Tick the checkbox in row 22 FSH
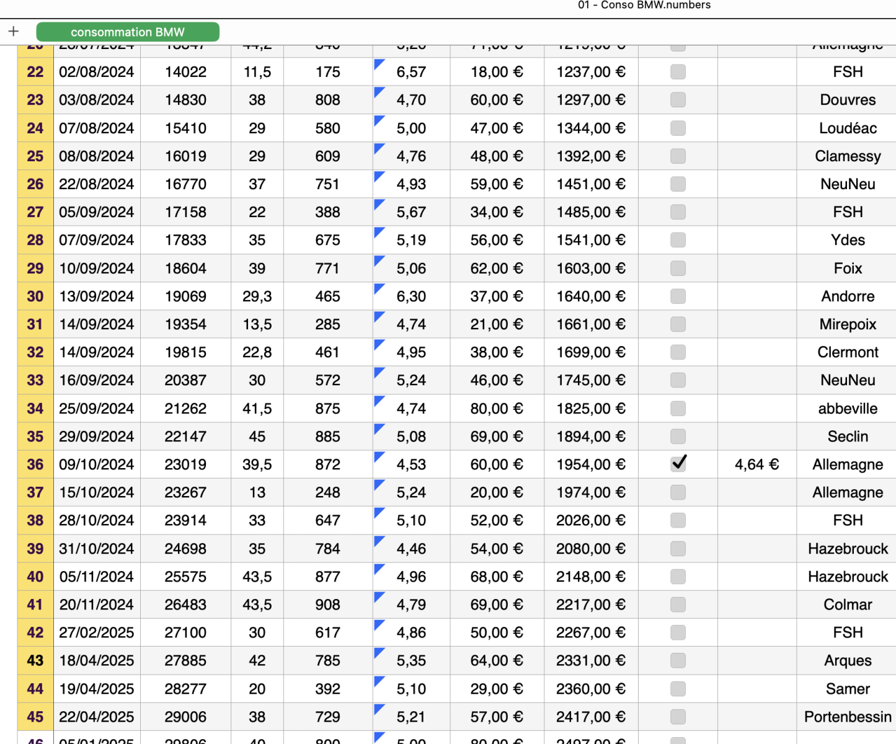The width and height of the screenshot is (896, 744). coord(678,72)
